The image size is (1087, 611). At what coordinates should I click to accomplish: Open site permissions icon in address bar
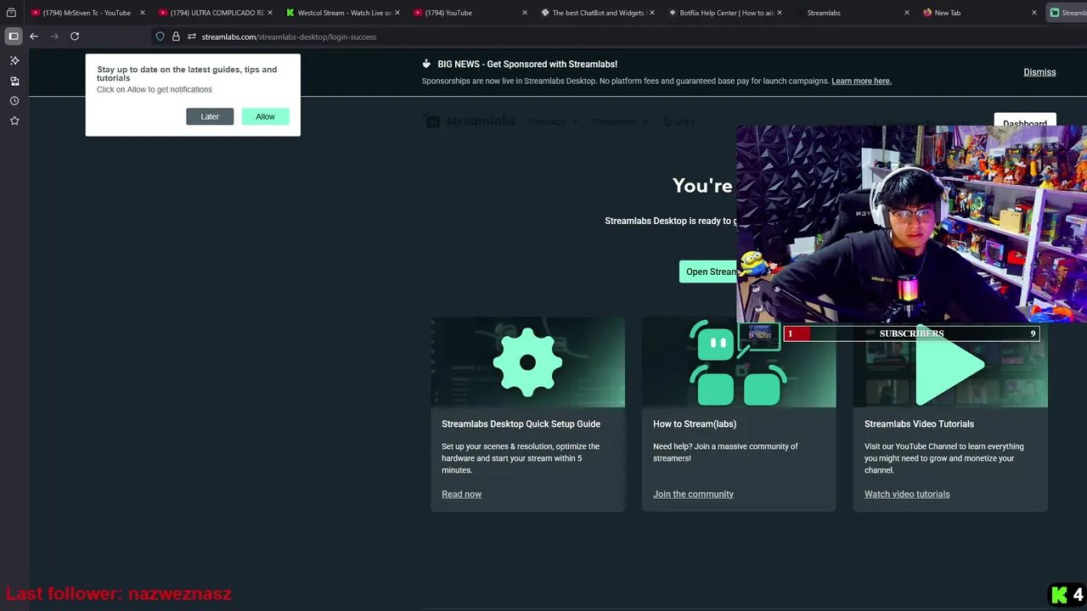(192, 36)
